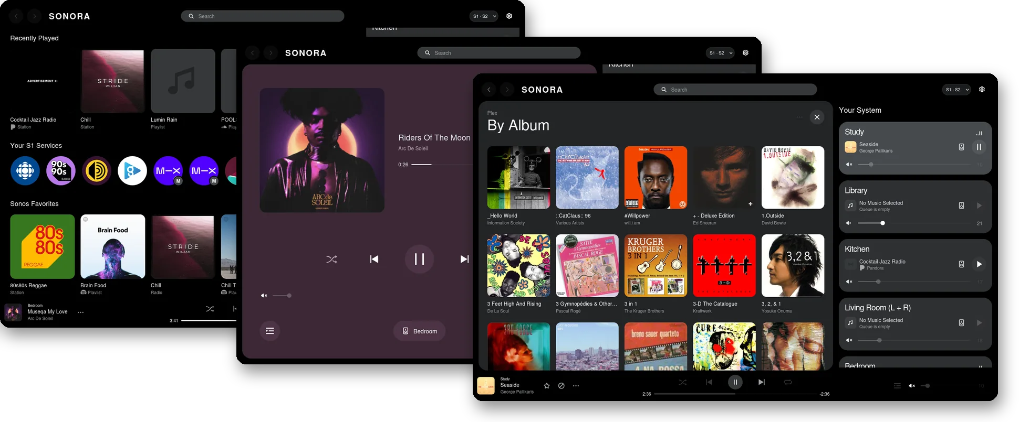Viewport: 1019px width, 422px height.
Task: Mute volume in the Riders Of The Moon player
Action: coord(264,296)
